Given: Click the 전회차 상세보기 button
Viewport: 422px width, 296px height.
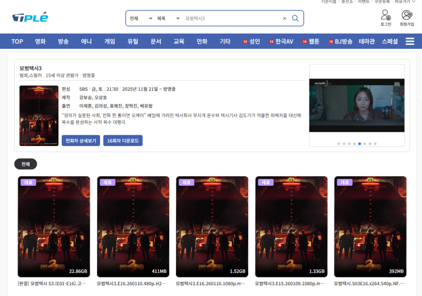Looking at the screenshot, I should [81, 140].
